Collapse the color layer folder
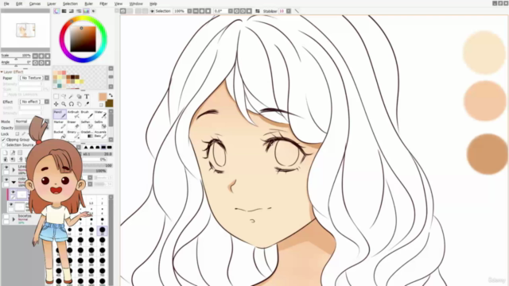 [x=14, y=182]
